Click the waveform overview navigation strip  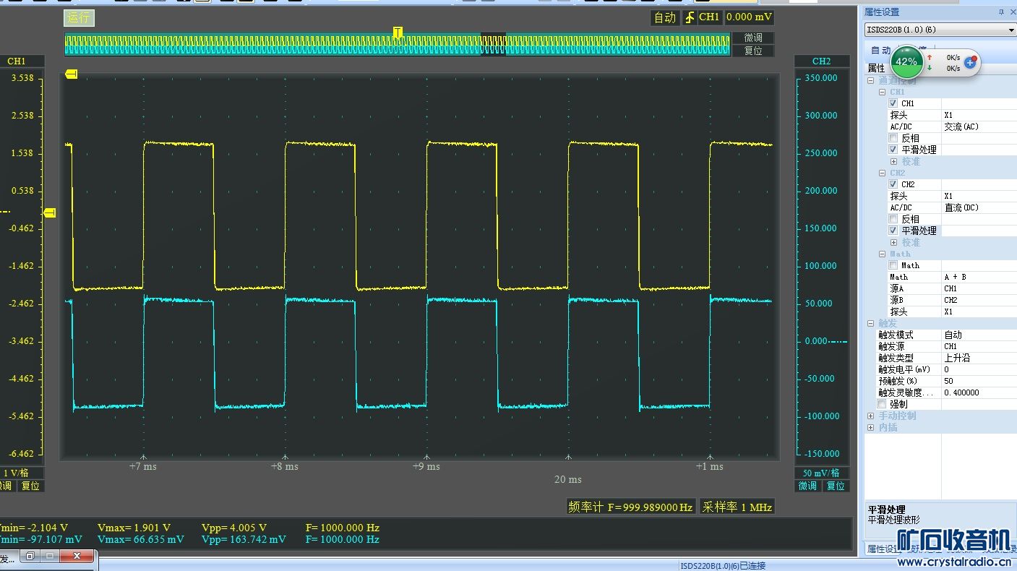point(397,44)
